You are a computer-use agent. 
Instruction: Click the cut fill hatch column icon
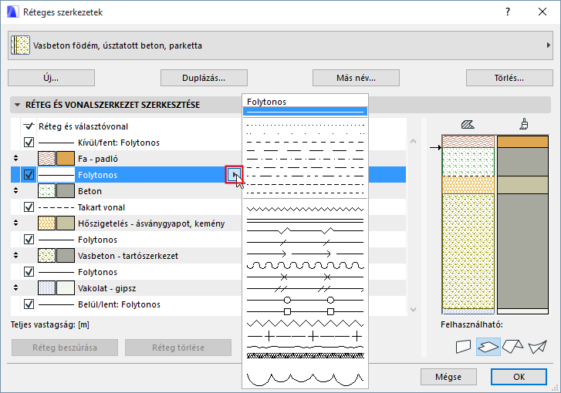tap(468, 124)
